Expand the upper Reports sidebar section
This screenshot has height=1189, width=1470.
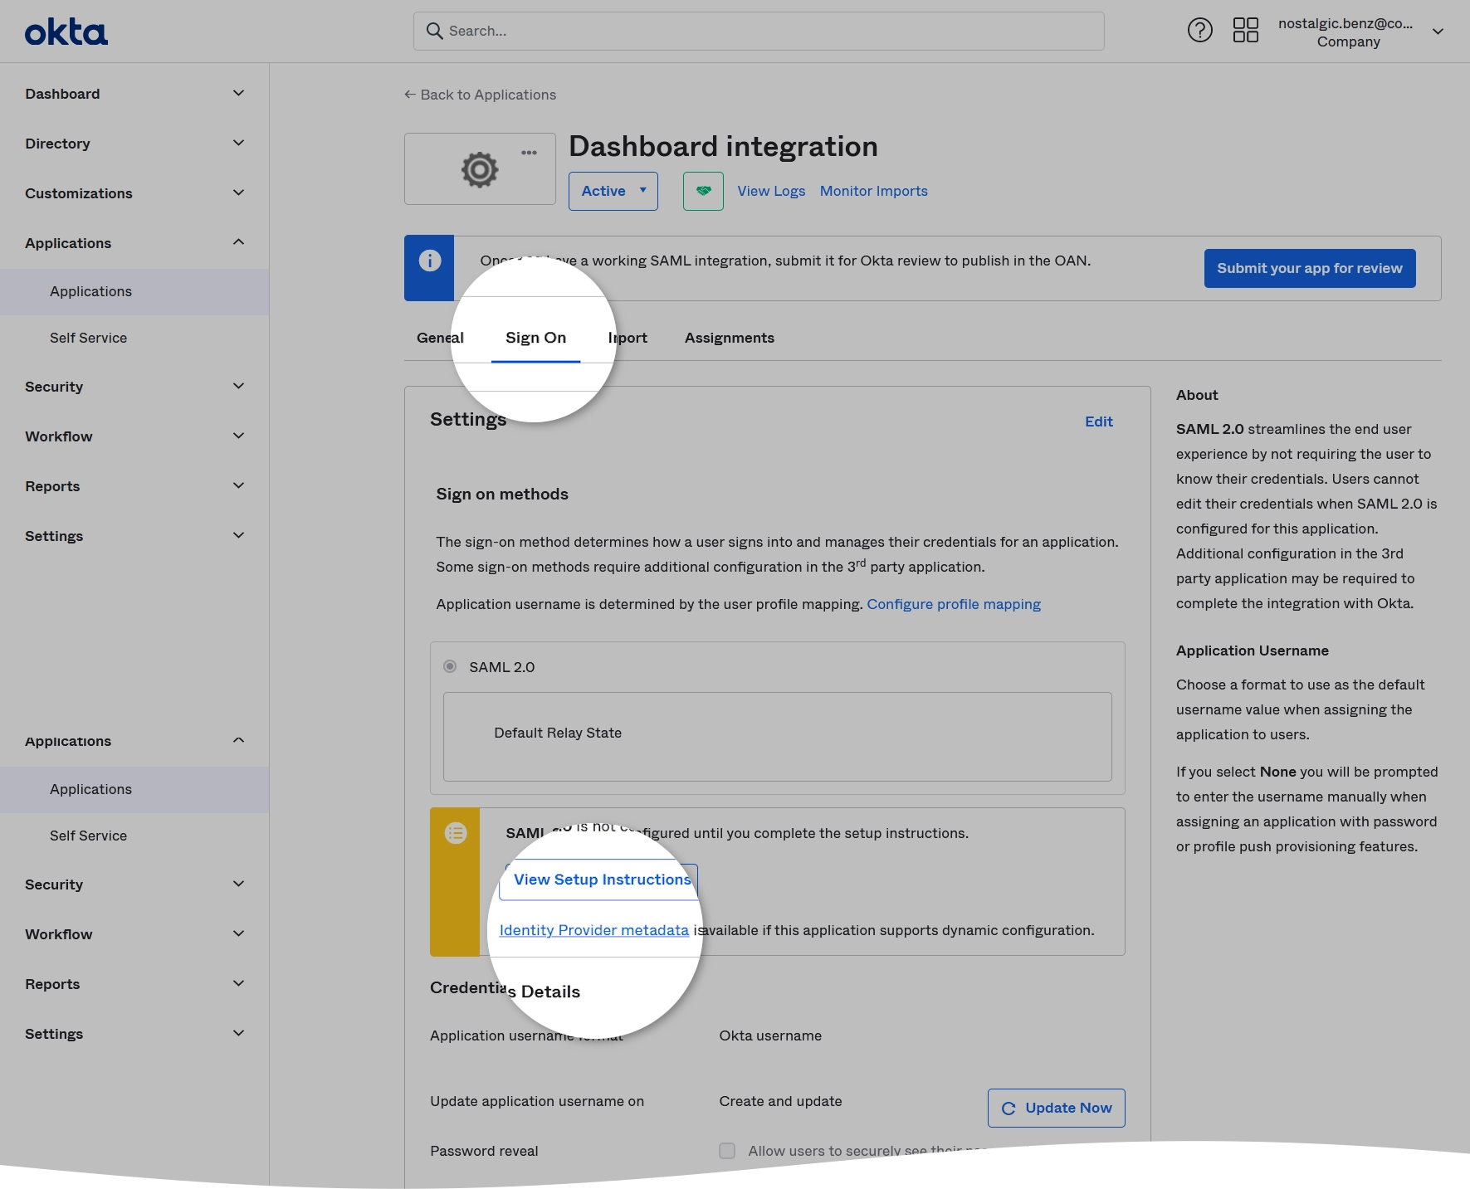(x=134, y=486)
